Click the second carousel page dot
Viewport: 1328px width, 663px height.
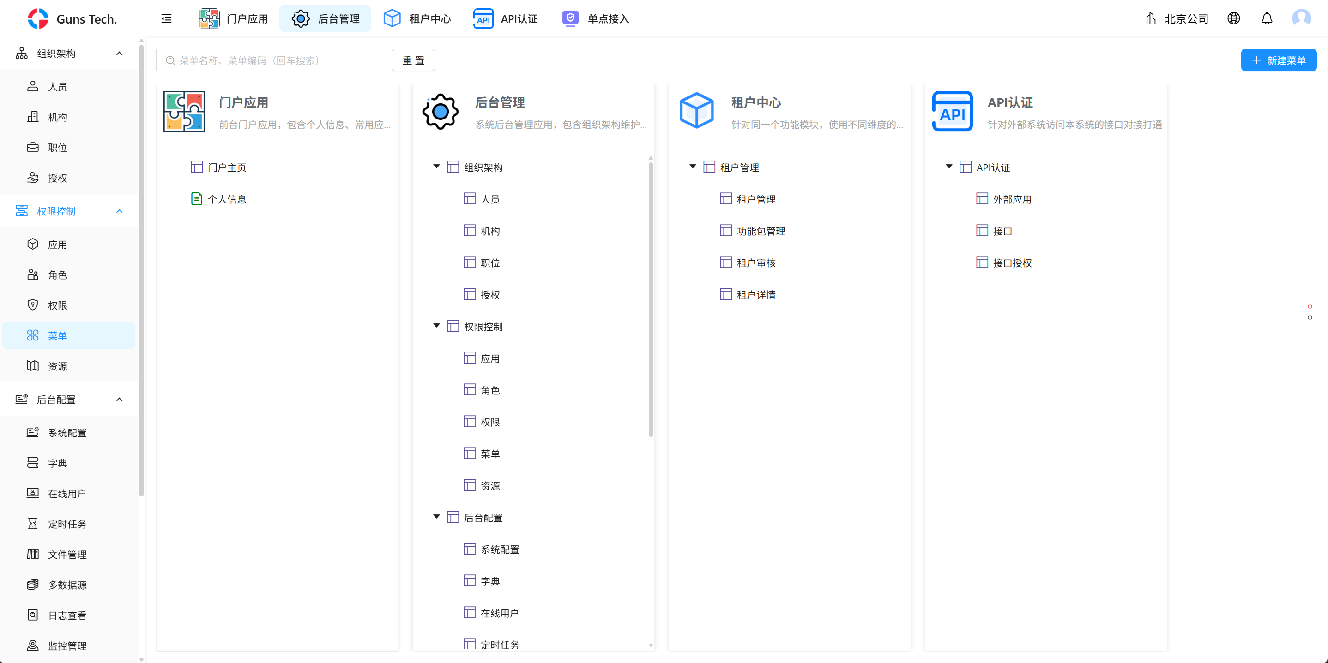click(x=1310, y=317)
